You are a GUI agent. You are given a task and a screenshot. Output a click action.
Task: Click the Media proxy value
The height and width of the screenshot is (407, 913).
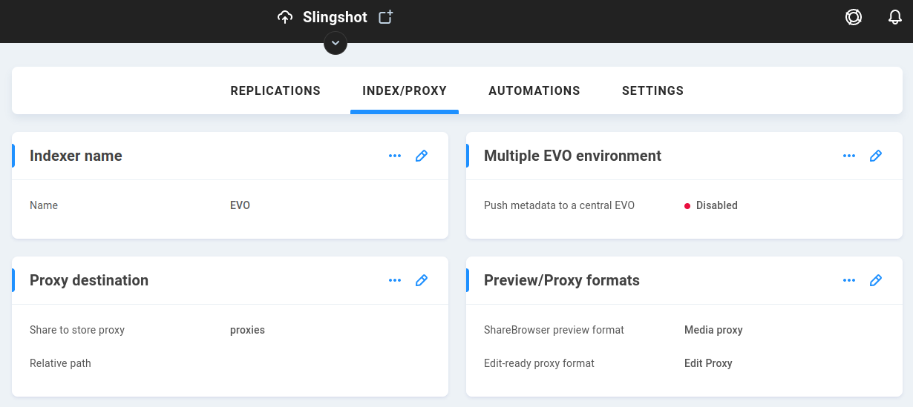click(x=713, y=330)
